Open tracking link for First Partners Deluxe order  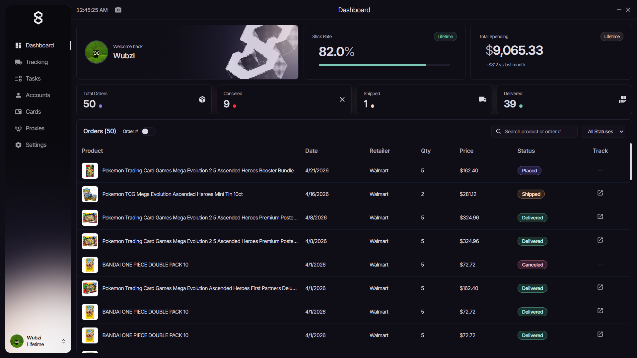(x=600, y=287)
